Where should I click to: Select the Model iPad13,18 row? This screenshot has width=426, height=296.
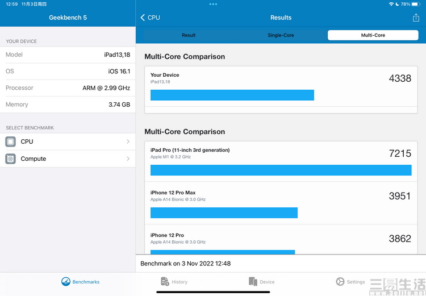point(68,55)
